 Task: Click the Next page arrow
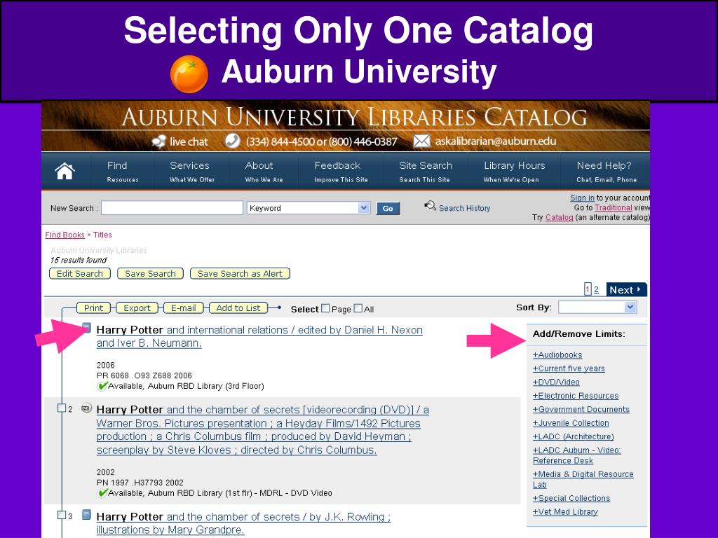click(626, 289)
